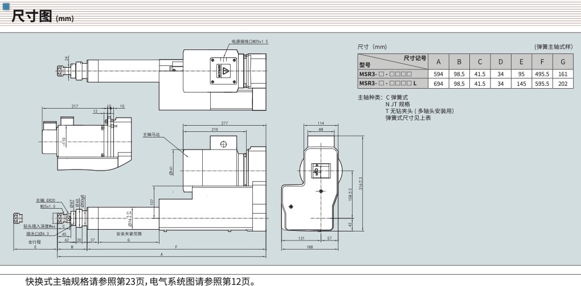The image size is (581, 286).
Task: Click the 210 dimension above the motor
Action: click(x=214, y=130)
